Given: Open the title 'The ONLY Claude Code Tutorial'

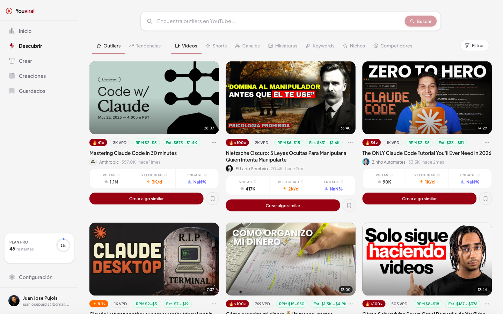Looking at the screenshot, I should (427, 153).
